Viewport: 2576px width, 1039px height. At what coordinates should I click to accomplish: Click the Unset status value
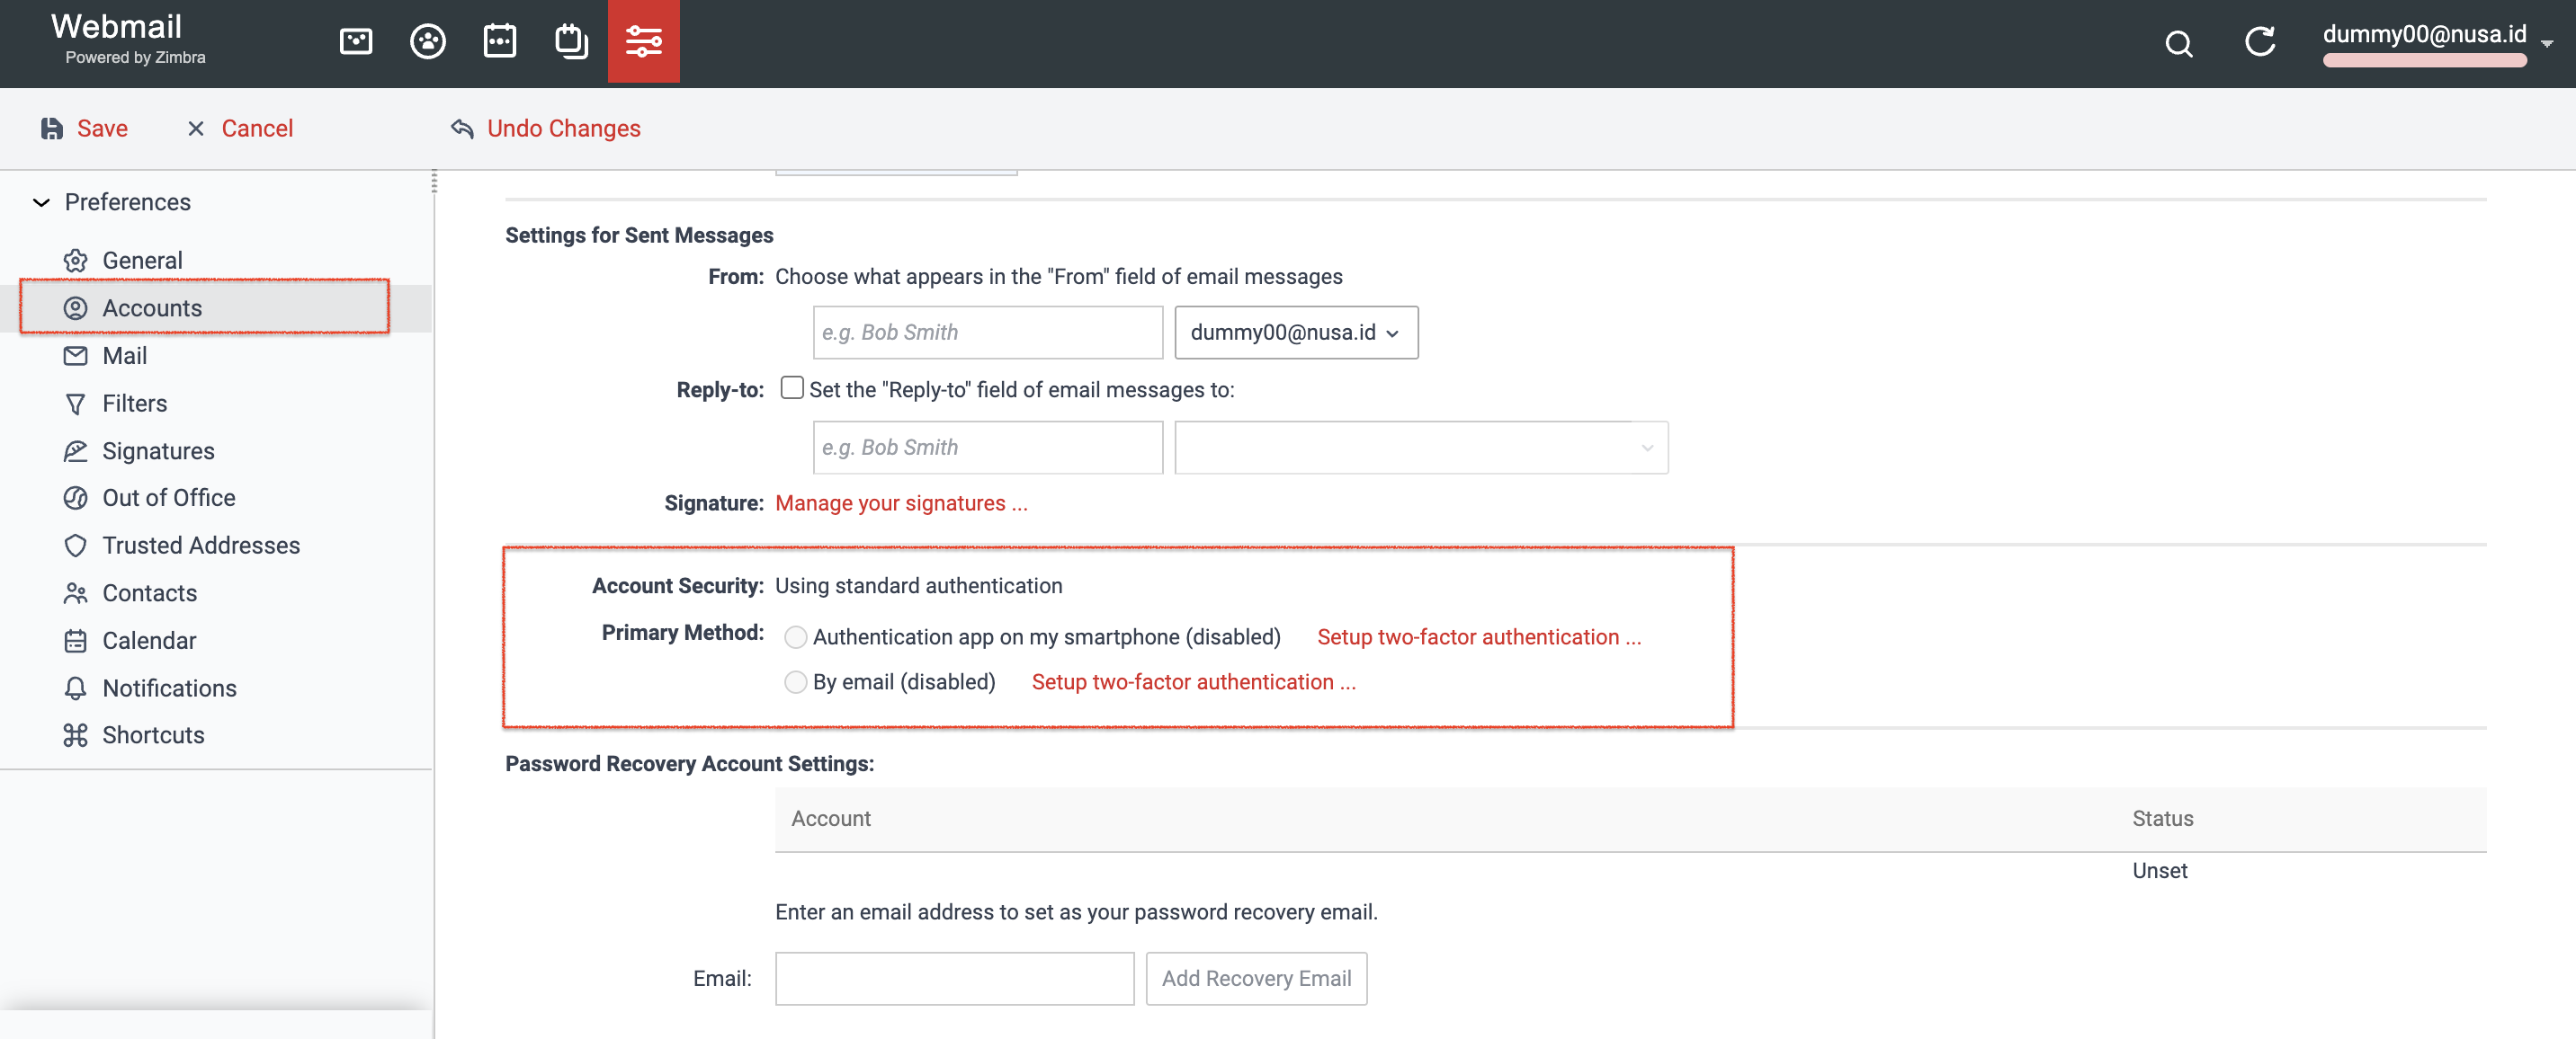pos(2159,871)
